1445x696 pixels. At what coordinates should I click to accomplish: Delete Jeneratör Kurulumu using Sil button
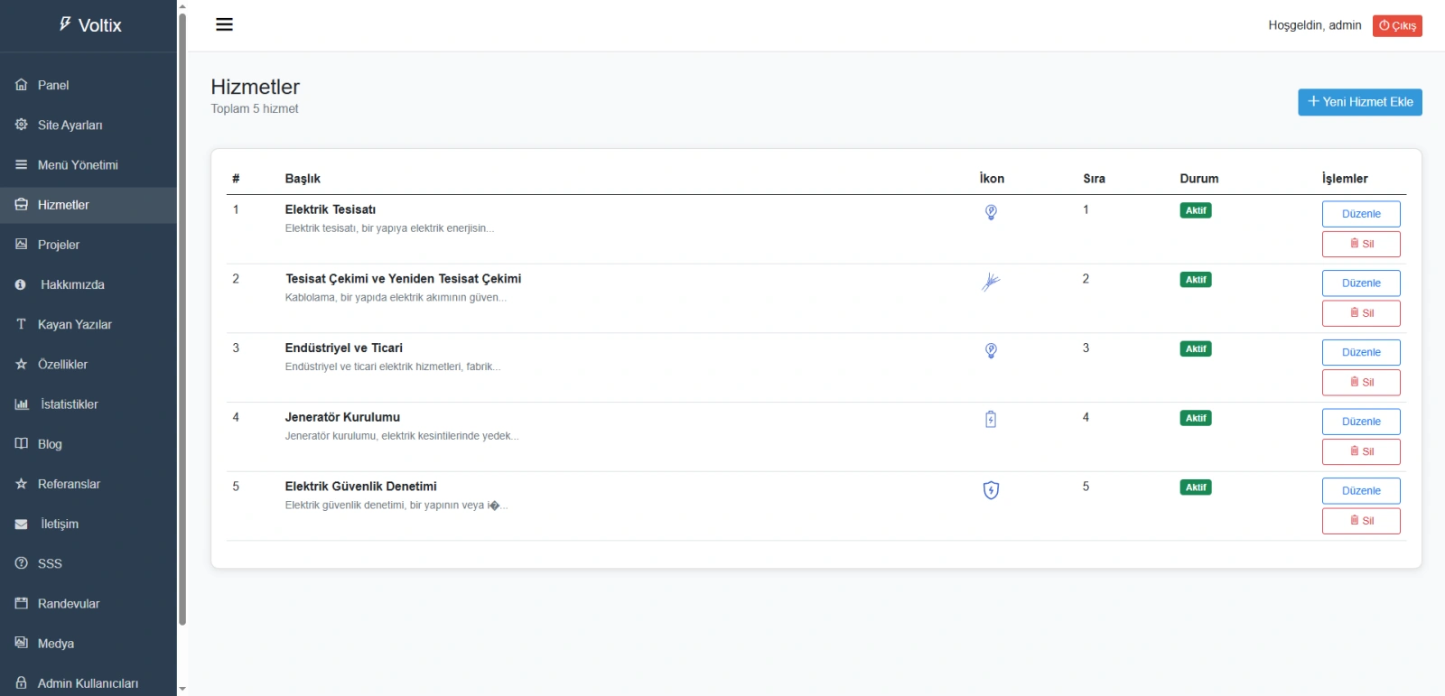(x=1361, y=451)
